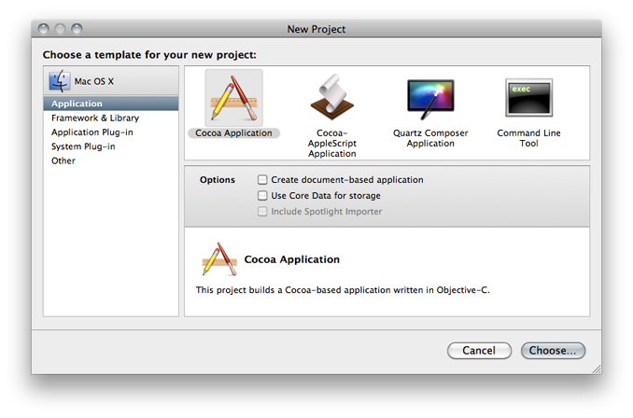Select the Cocoa-AppleScript Application template icon
This screenshot has width=633, height=418.
pos(331,99)
